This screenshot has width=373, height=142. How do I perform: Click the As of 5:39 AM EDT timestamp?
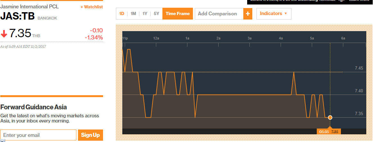(x=23, y=46)
